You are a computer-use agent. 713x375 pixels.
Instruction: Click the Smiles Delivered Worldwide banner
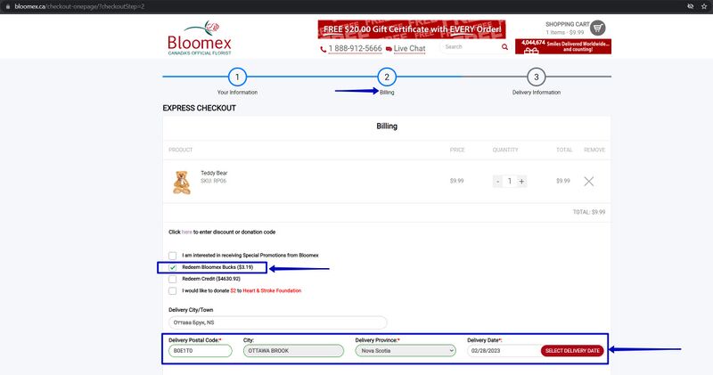[563, 46]
